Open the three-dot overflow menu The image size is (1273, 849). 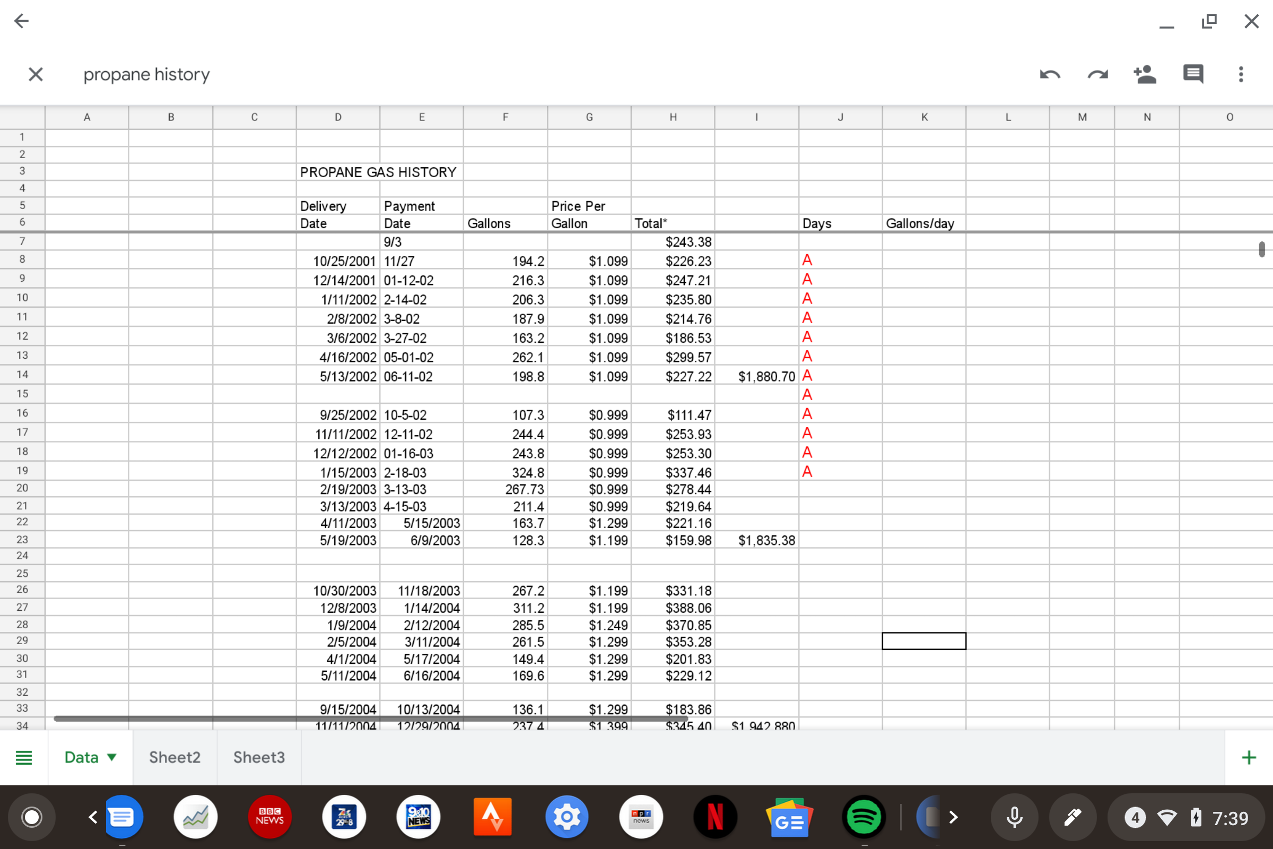click(x=1241, y=74)
